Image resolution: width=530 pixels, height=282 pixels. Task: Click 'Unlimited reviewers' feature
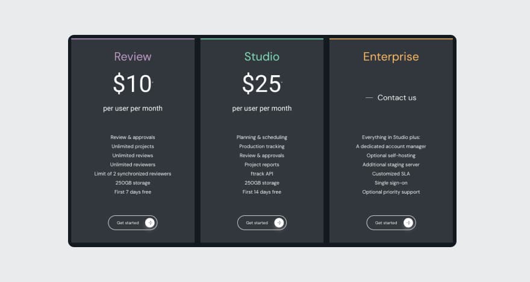(x=133, y=165)
